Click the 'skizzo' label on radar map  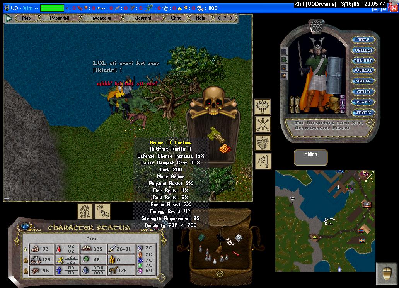[329, 219]
